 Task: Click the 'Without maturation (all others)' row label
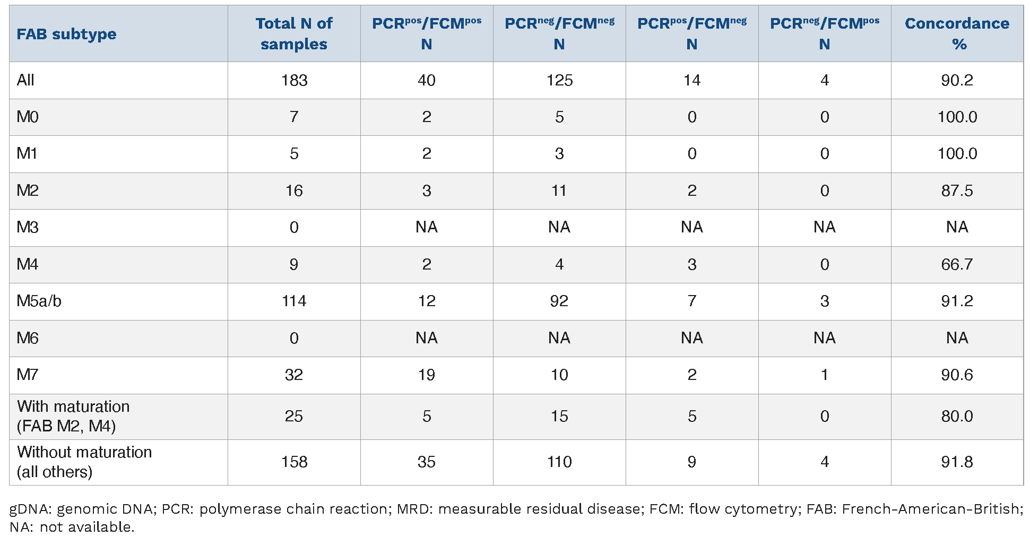(84, 462)
